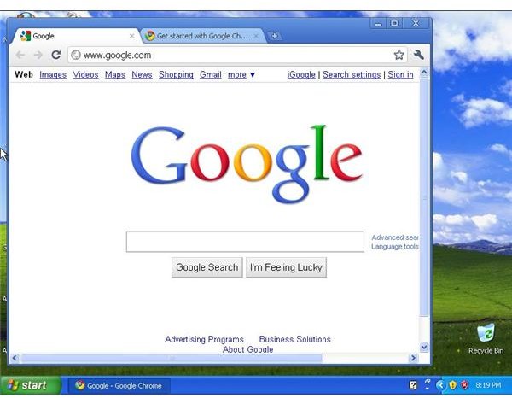Open the Recycle Bin on desktop
Viewport: 512px width, 398px height.
click(x=486, y=338)
